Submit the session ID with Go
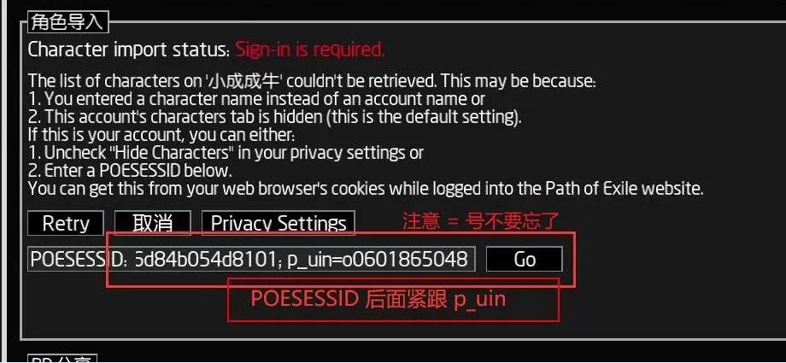 point(525,259)
